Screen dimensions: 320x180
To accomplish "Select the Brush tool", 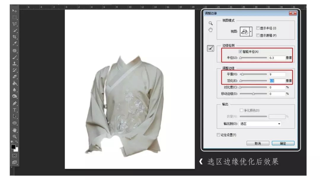I will 15,57.
